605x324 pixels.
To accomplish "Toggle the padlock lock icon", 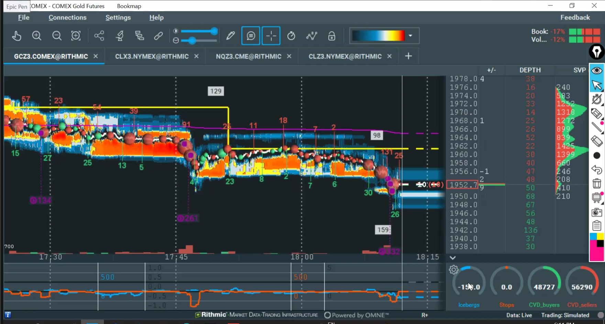I will (x=332, y=36).
